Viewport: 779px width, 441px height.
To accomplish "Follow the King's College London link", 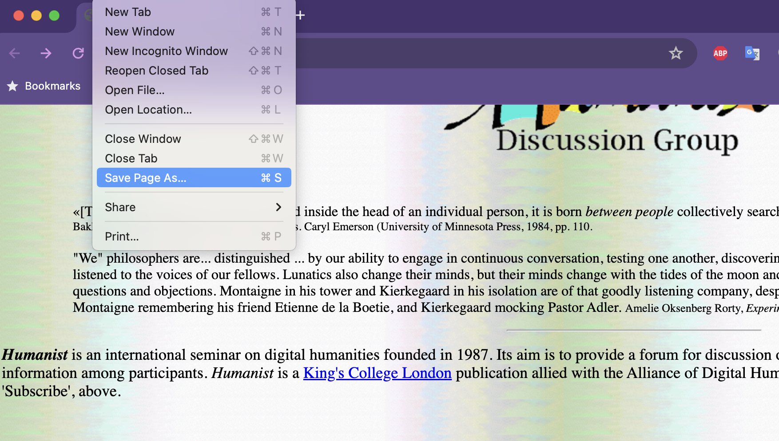I will [378, 373].
